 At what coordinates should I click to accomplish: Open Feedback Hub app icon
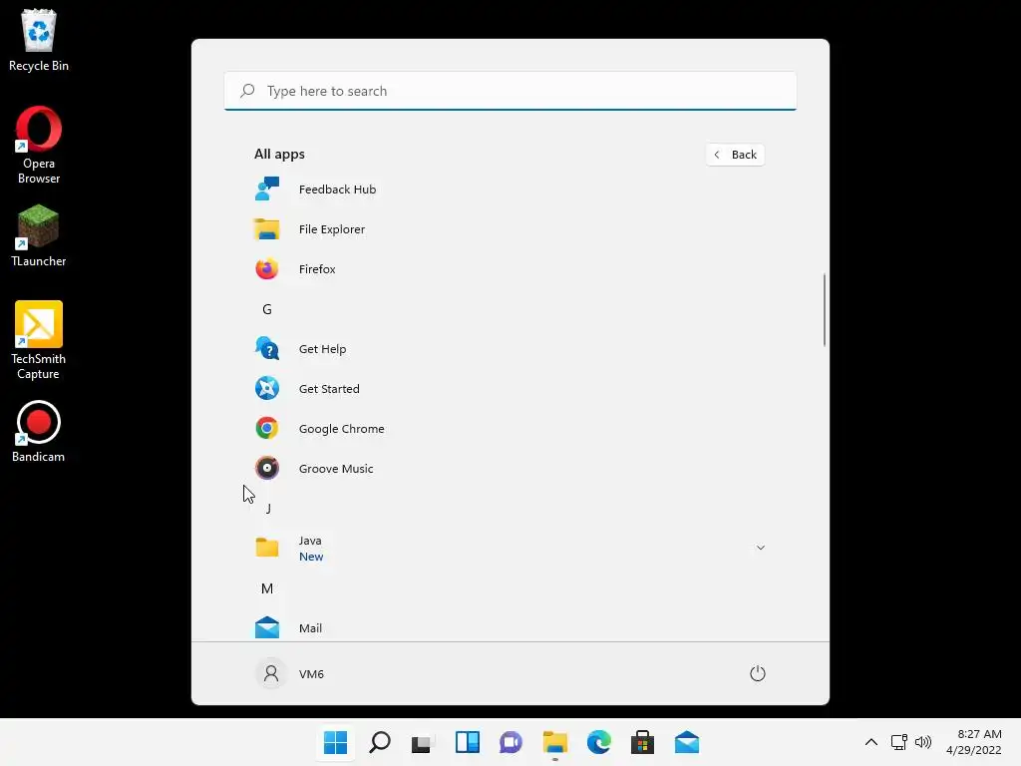tap(267, 190)
